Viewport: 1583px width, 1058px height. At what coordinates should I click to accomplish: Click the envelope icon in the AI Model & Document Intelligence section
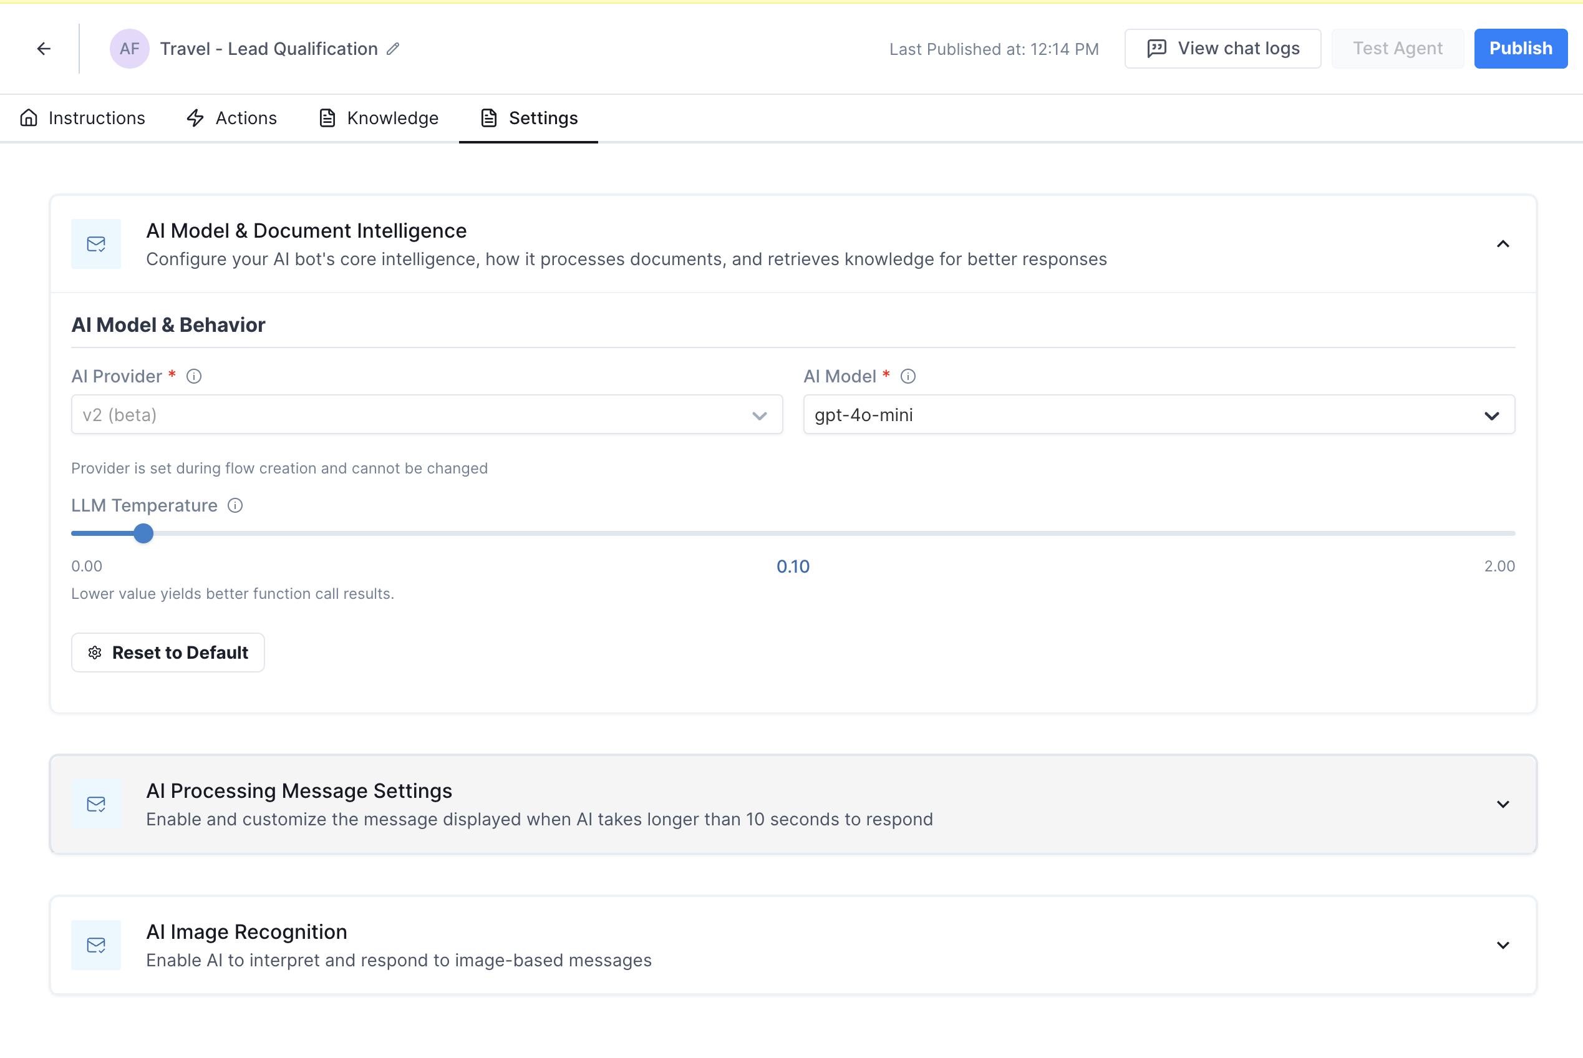[96, 243]
